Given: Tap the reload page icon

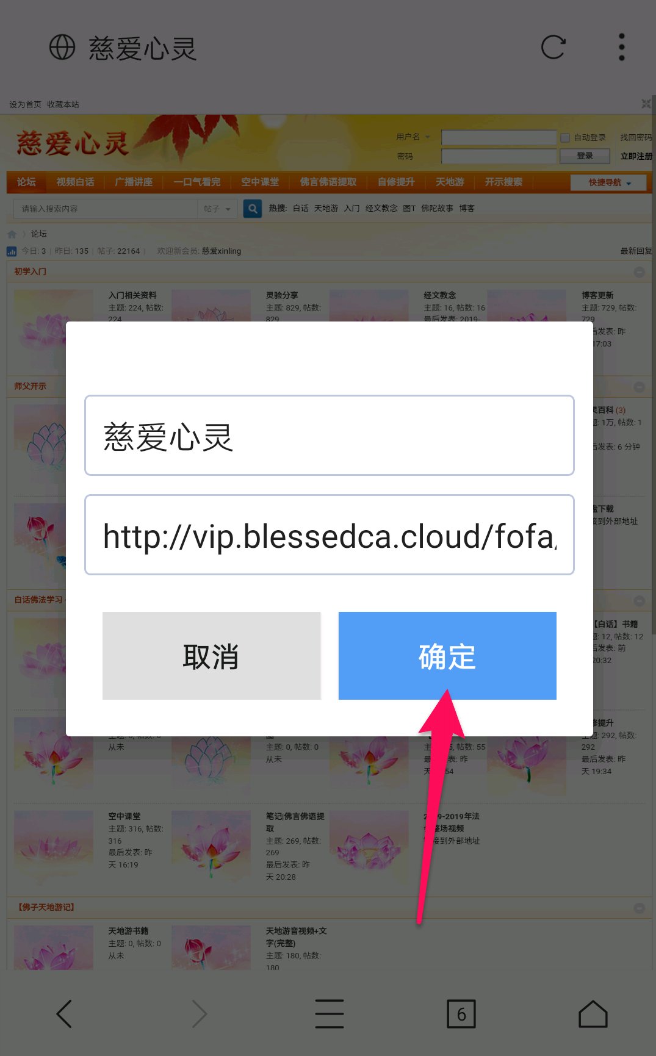Looking at the screenshot, I should 553,47.
